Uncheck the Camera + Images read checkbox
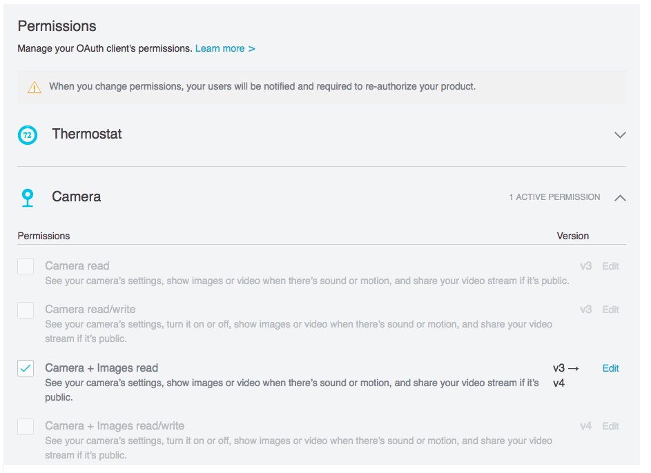The width and height of the screenshot is (651, 473). coord(26,368)
